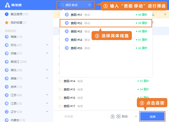Open 最近使用 (10) list

point(19,14)
